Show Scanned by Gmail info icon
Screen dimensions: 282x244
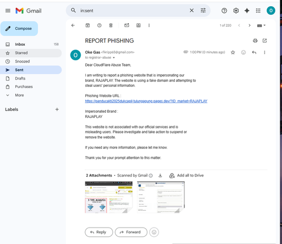[x=151, y=176]
